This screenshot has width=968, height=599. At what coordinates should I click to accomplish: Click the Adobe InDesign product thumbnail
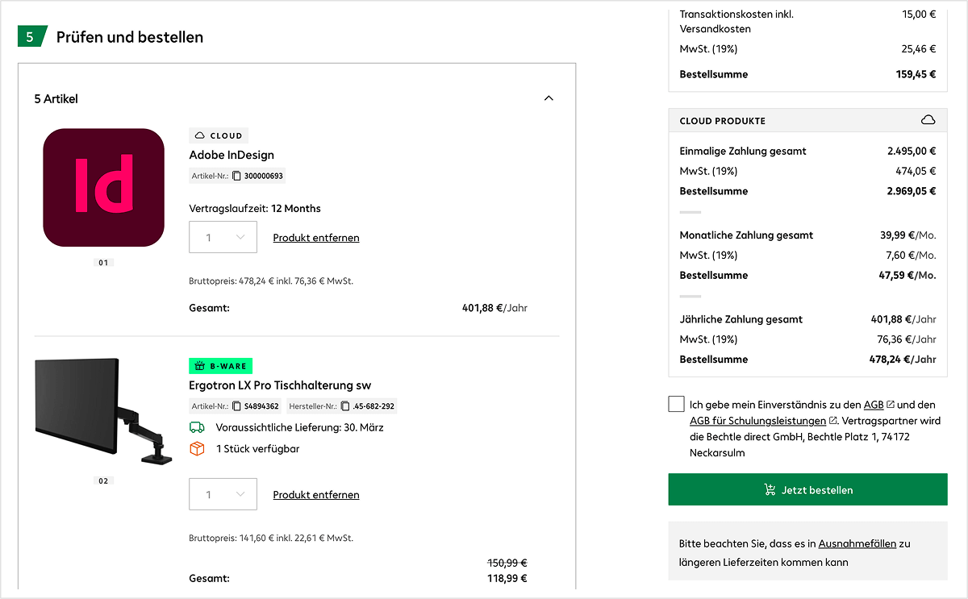click(x=103, y=187)
